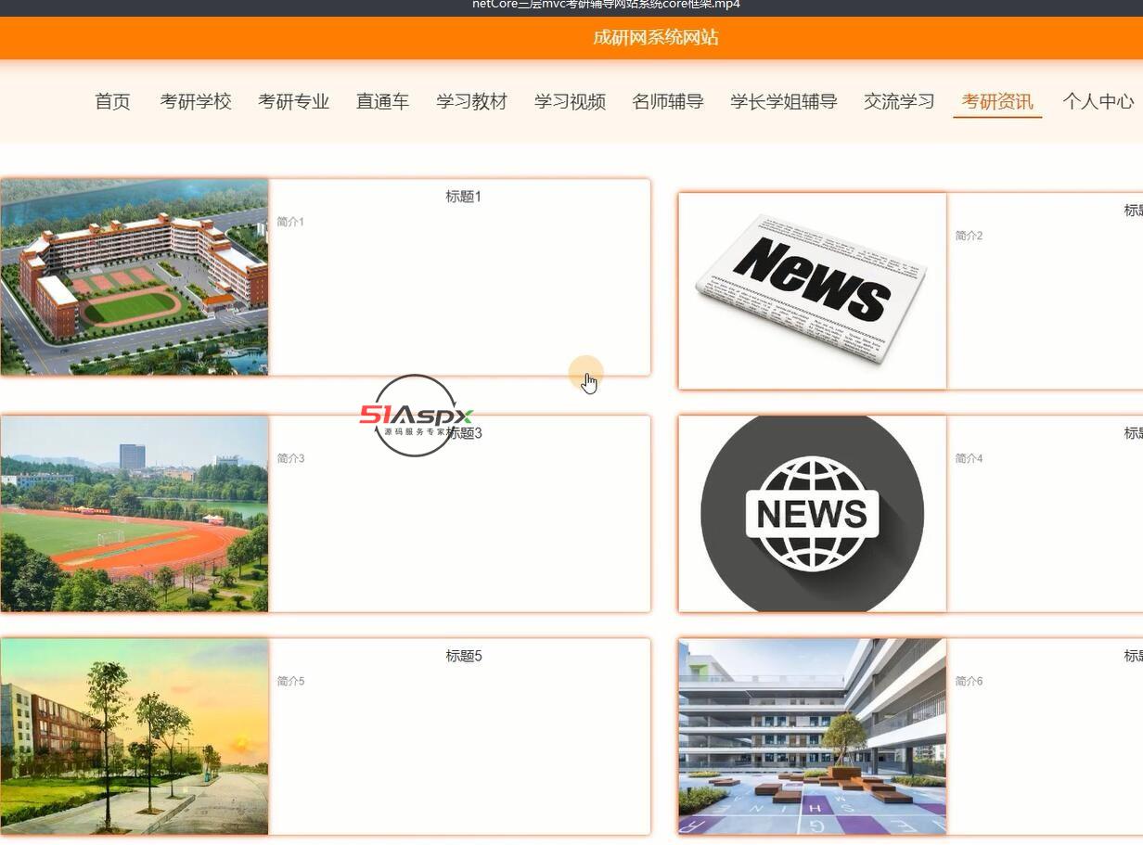Screen dimensions: 1143x845
Task: Open the globe NEWS icon thumbnail
Action: click(x=813, y=514)
